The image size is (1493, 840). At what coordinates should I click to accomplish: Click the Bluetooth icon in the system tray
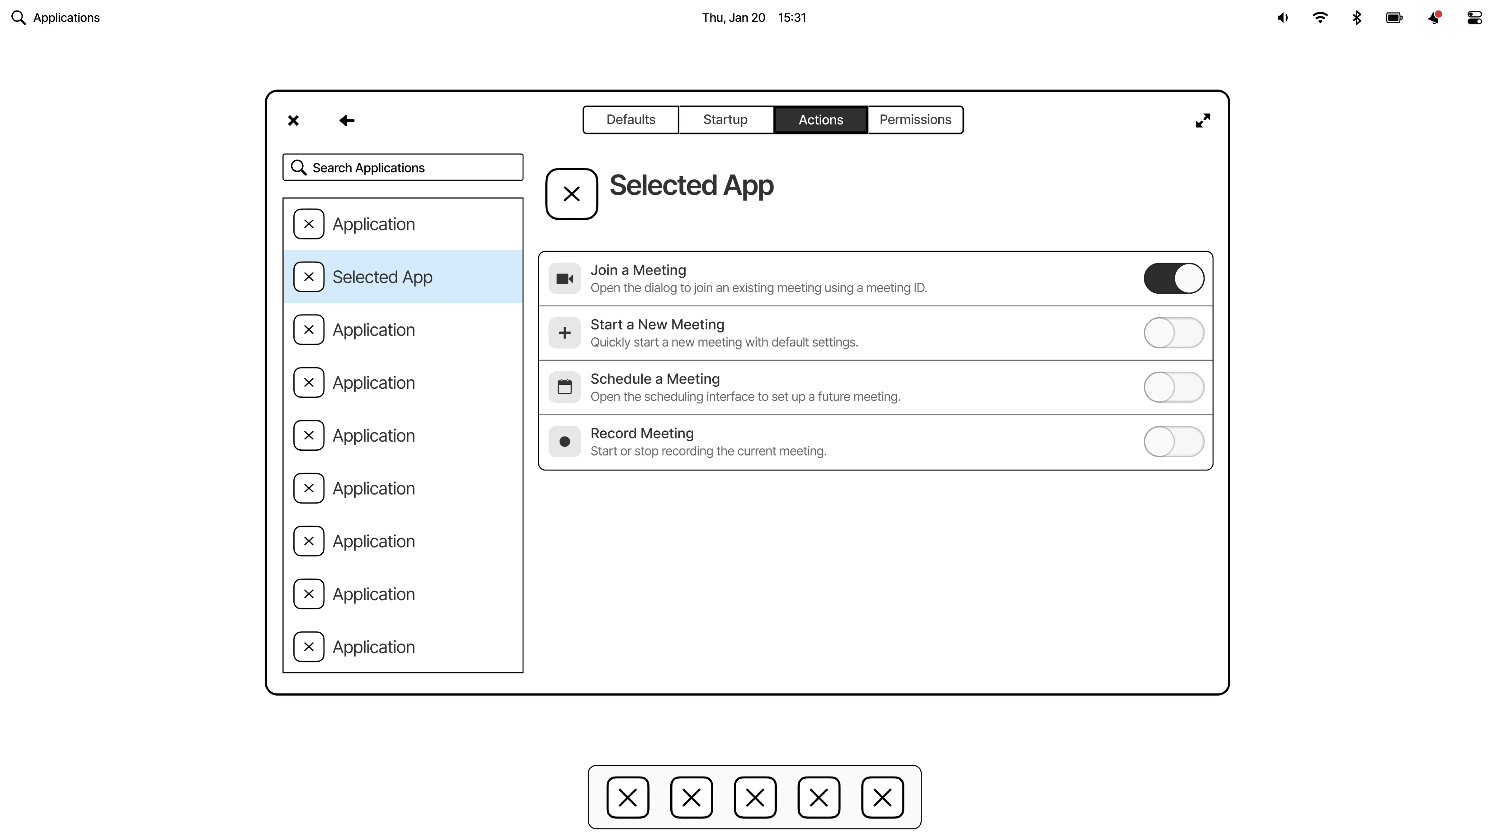[x=1357, y=18]
